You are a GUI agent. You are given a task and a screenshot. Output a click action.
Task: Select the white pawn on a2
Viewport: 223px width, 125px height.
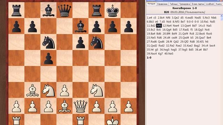click(x=16, y=107)
